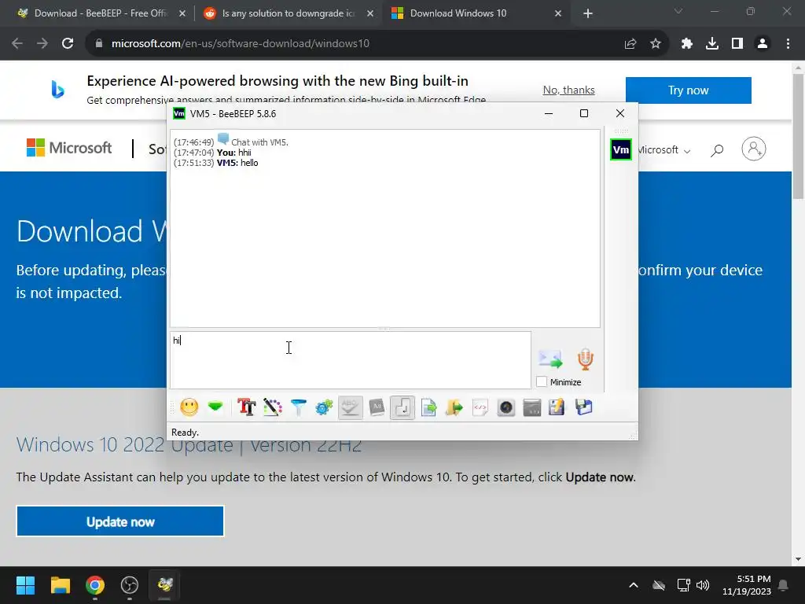This screenshot has height=604, width=805.
Task: Click the browser address bar URL
Action: (241, 44)
